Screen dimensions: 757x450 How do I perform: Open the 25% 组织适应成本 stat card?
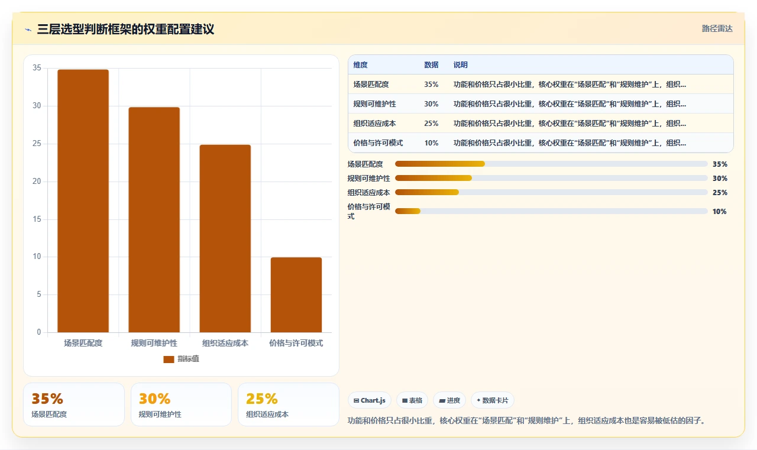tap(289, 404)
